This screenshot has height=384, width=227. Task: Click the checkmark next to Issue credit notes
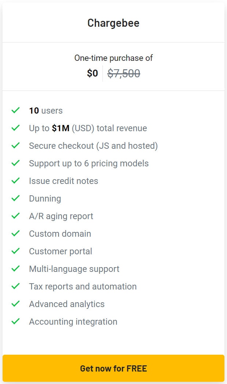pyautogui.click(x=15, y=181)
